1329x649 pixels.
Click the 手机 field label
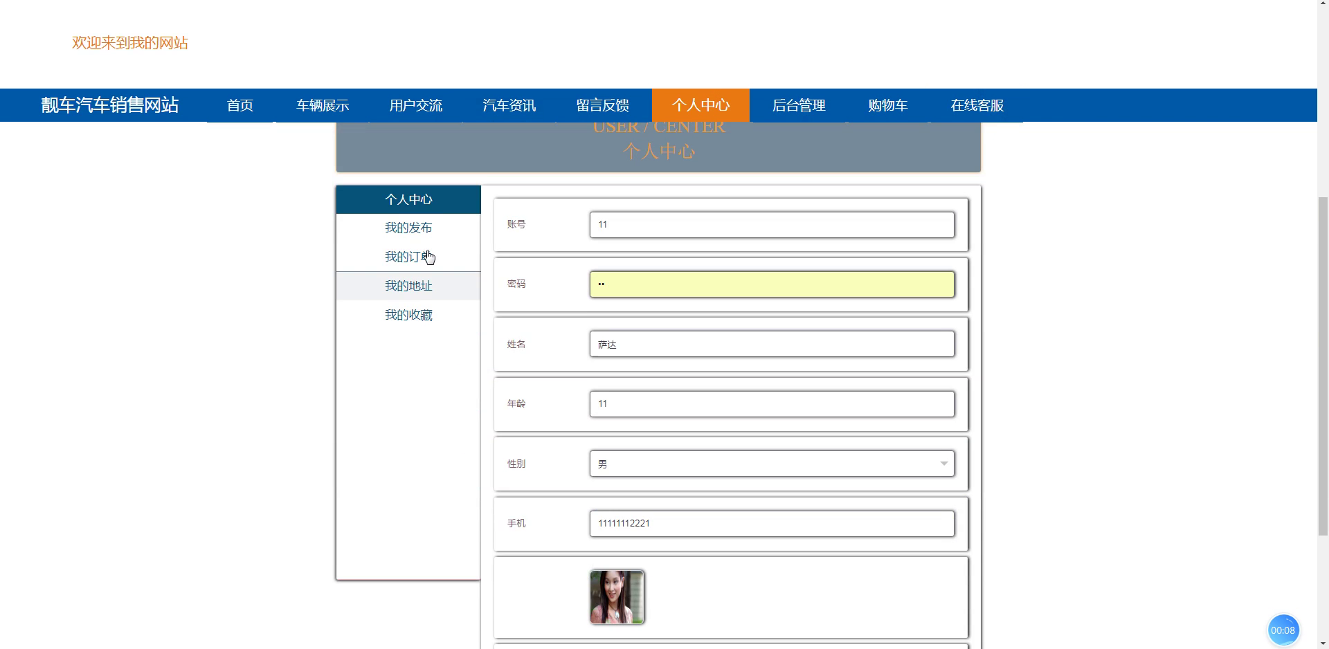(516, 523)
